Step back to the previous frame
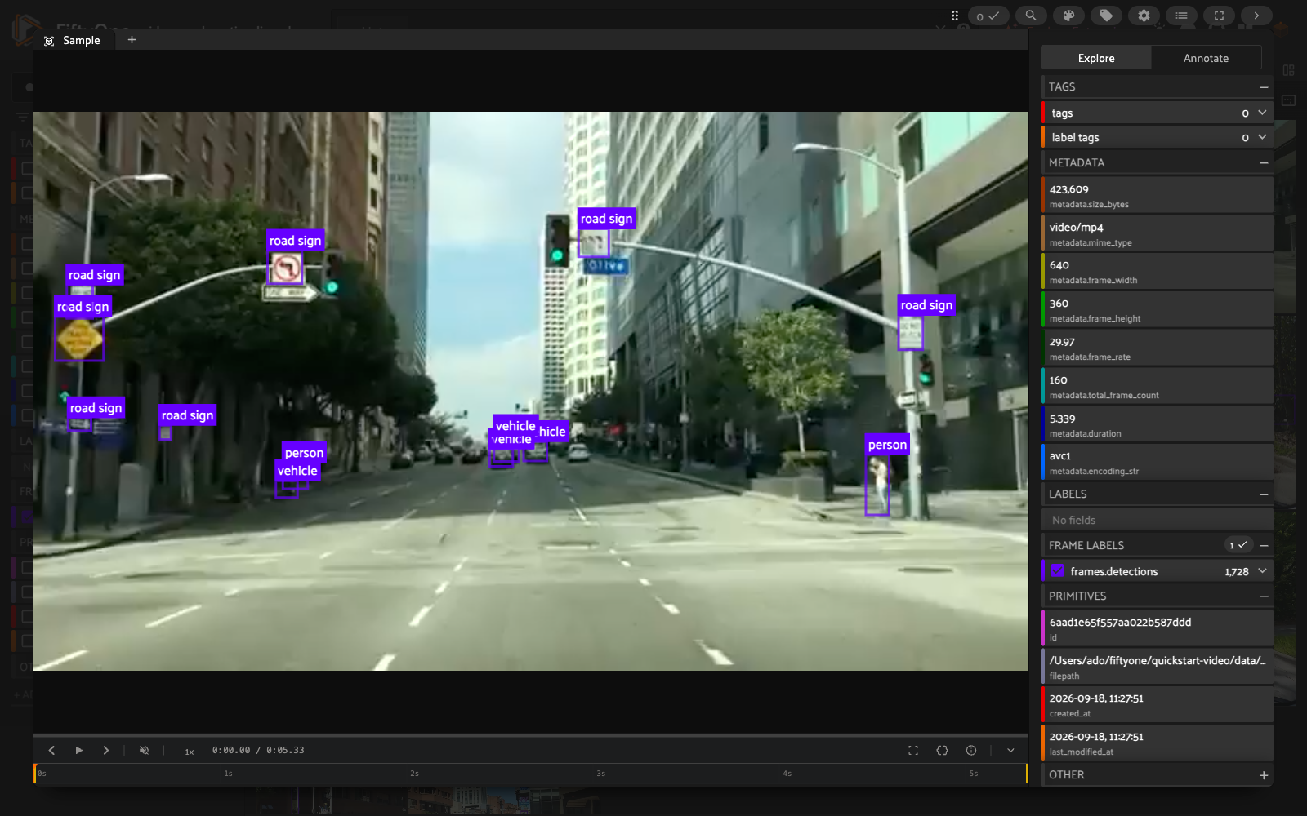The image size is (1307, 816). pos(51,750)
